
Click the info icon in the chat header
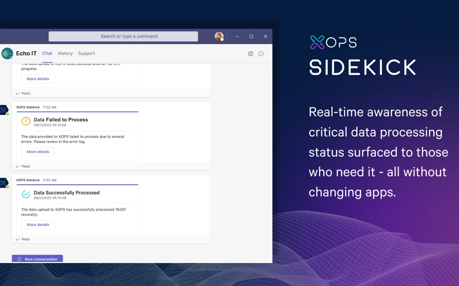point(261,53)
